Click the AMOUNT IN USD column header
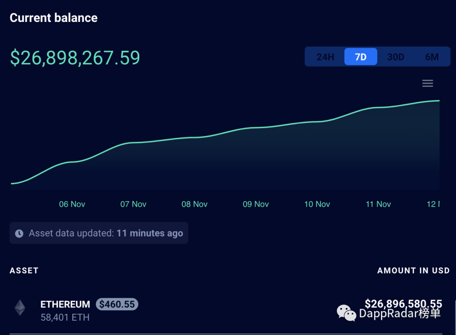 (x=413, y=271)
